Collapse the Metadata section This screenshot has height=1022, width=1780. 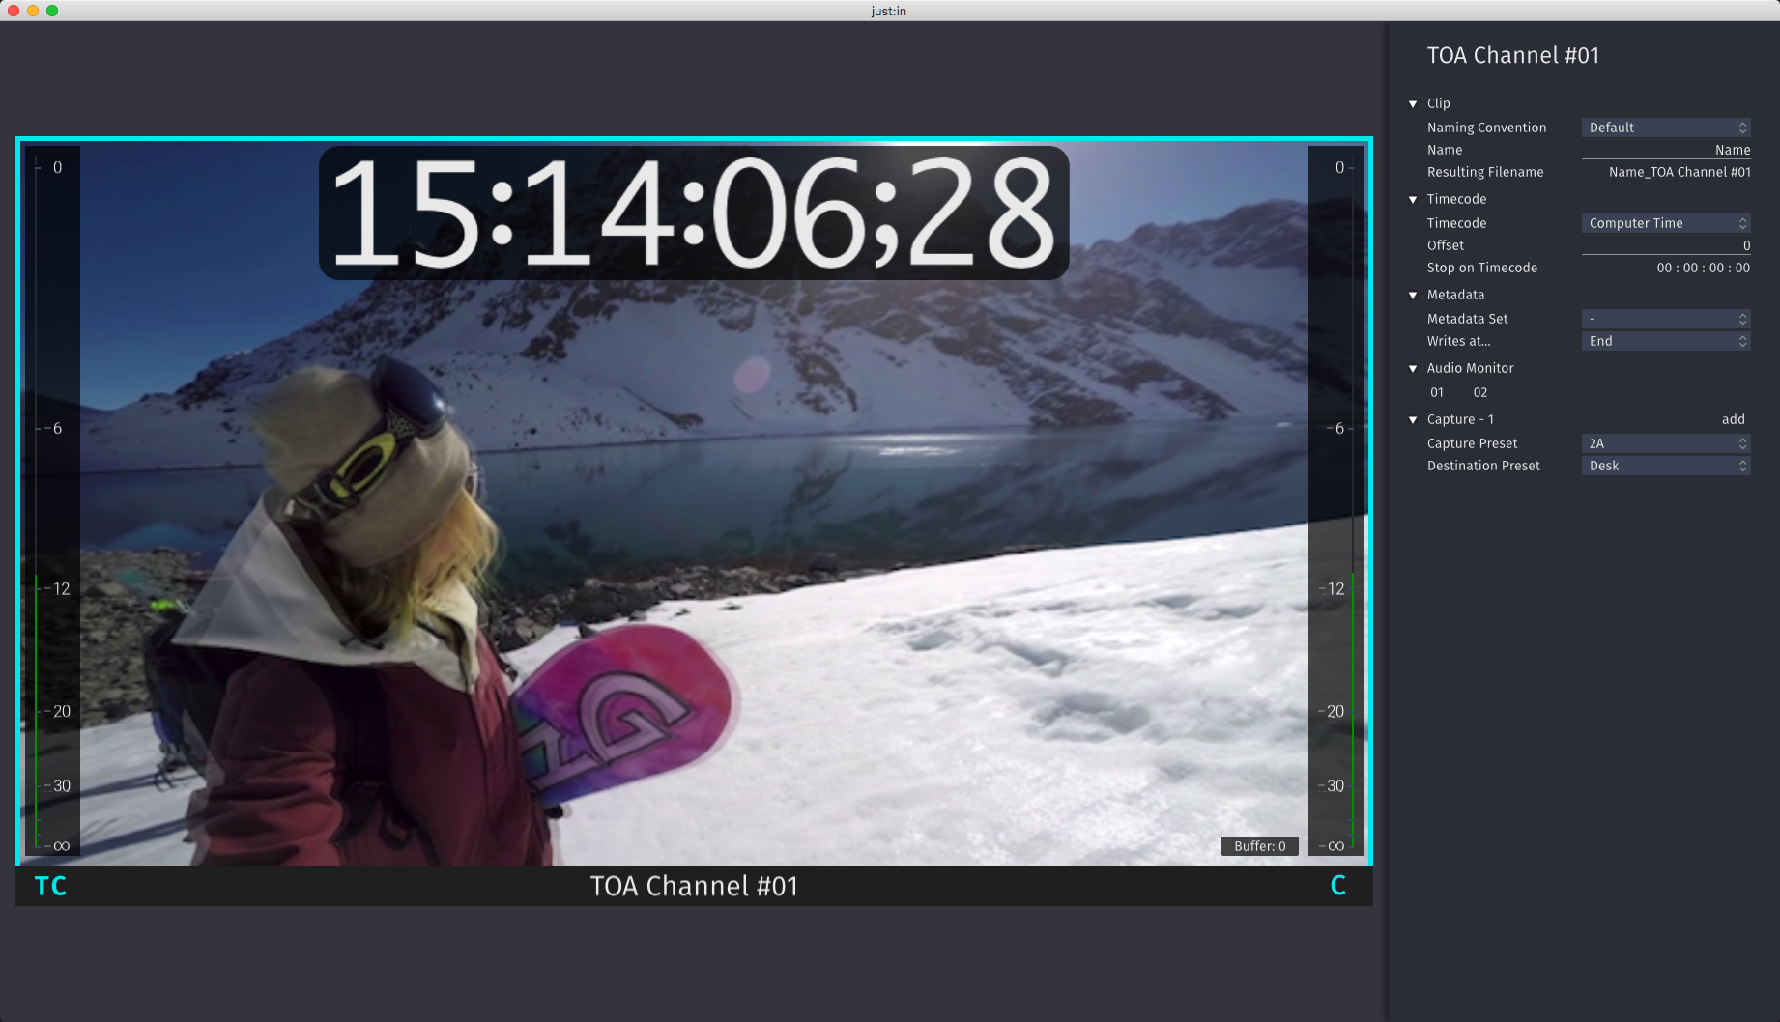click(x=1413, y=296)
